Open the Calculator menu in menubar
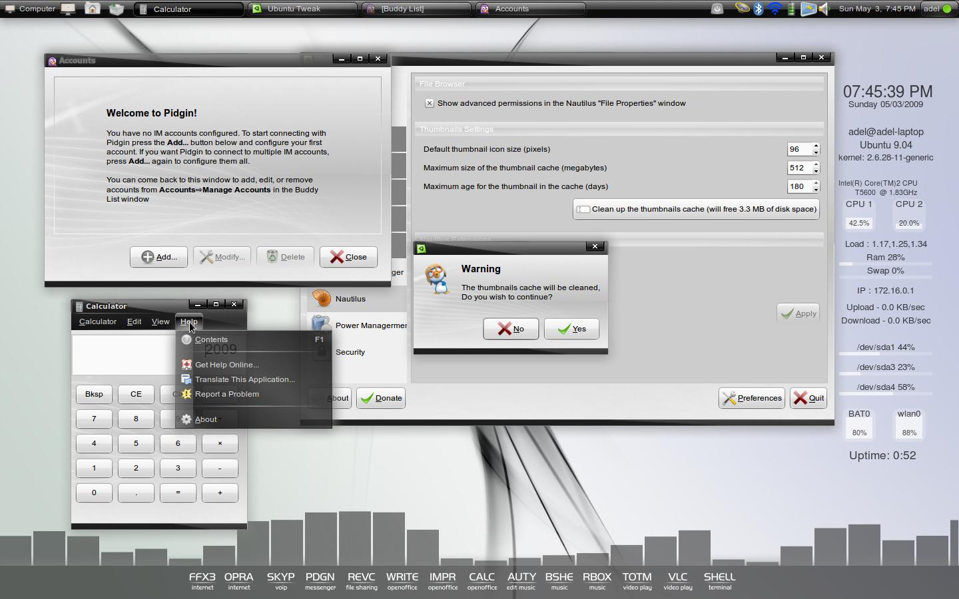 (x=98, y=321)
